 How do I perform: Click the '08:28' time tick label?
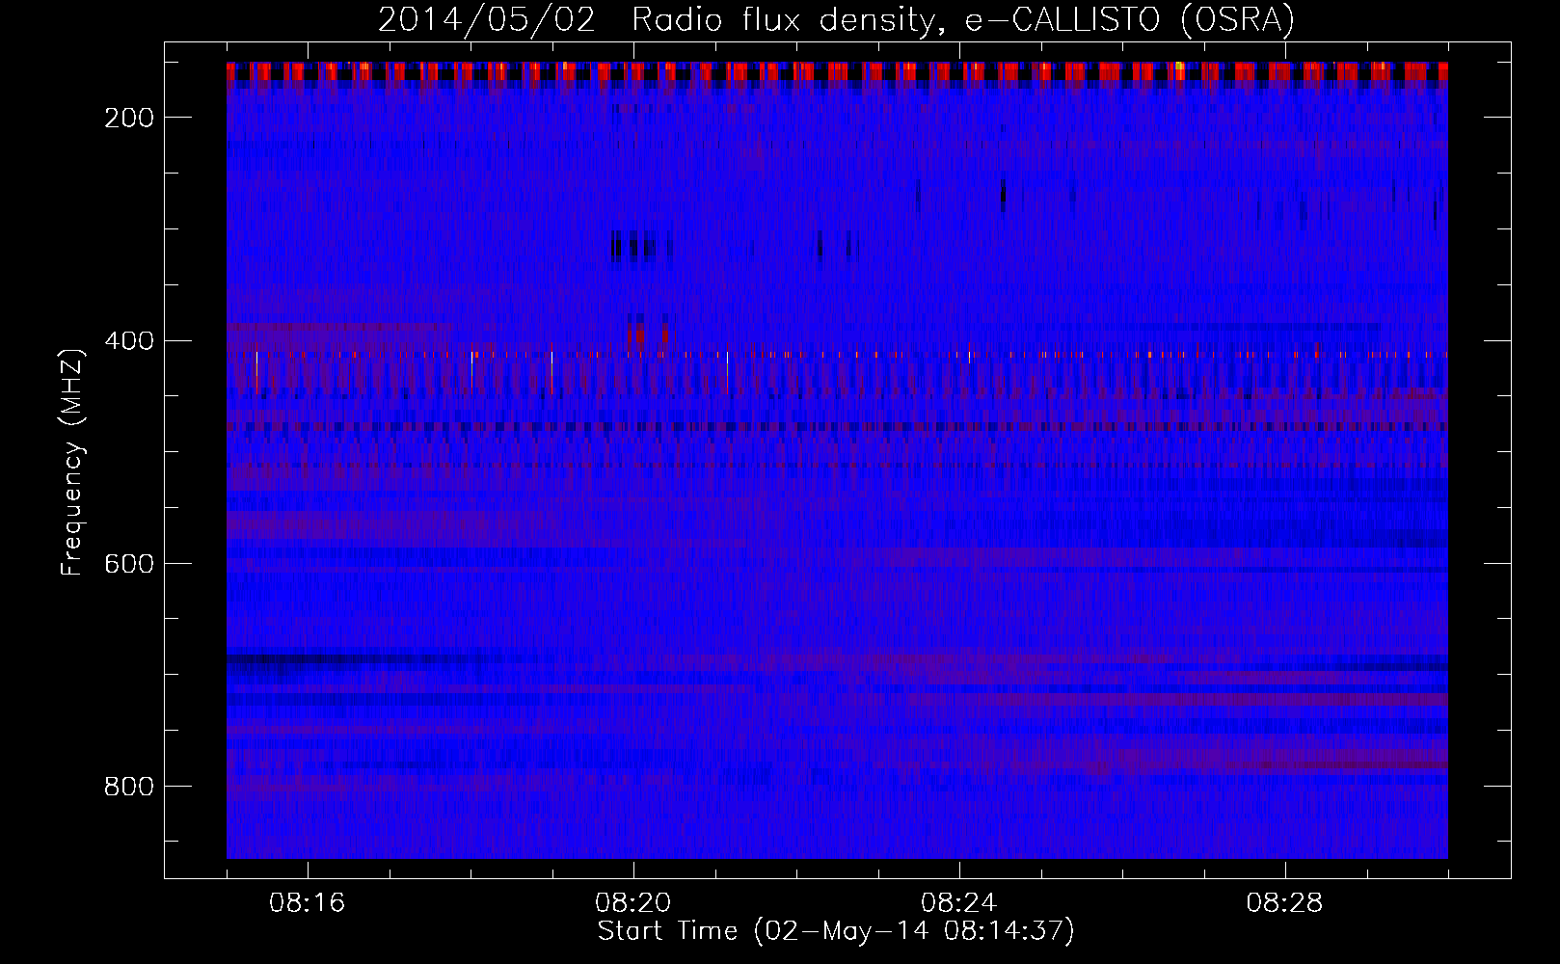tap(1284, 903)
